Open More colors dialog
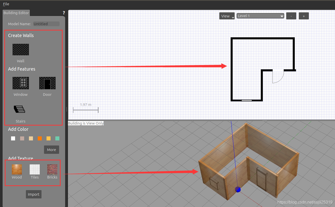Image resolution: width=335 pixels, height=207 pixels. pyautogui.click(x=52, y=150)
